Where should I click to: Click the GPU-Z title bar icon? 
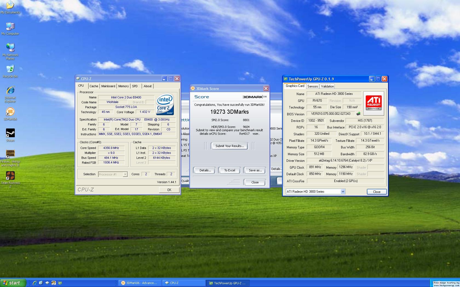pos(285,79)
